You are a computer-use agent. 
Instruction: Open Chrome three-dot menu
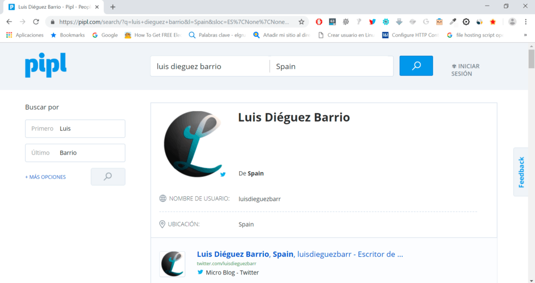(x=526, y=22)
